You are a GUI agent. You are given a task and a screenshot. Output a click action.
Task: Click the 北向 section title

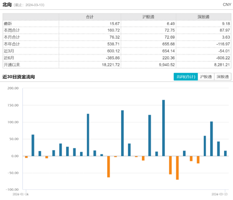[7, 5]
